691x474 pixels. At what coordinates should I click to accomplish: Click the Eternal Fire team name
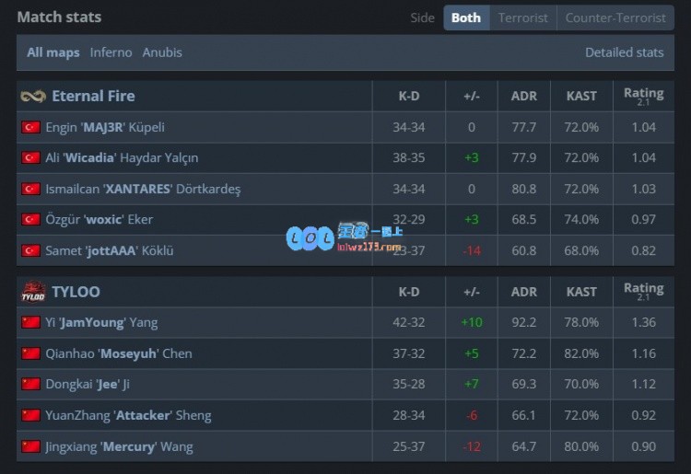tap(93, 97)
